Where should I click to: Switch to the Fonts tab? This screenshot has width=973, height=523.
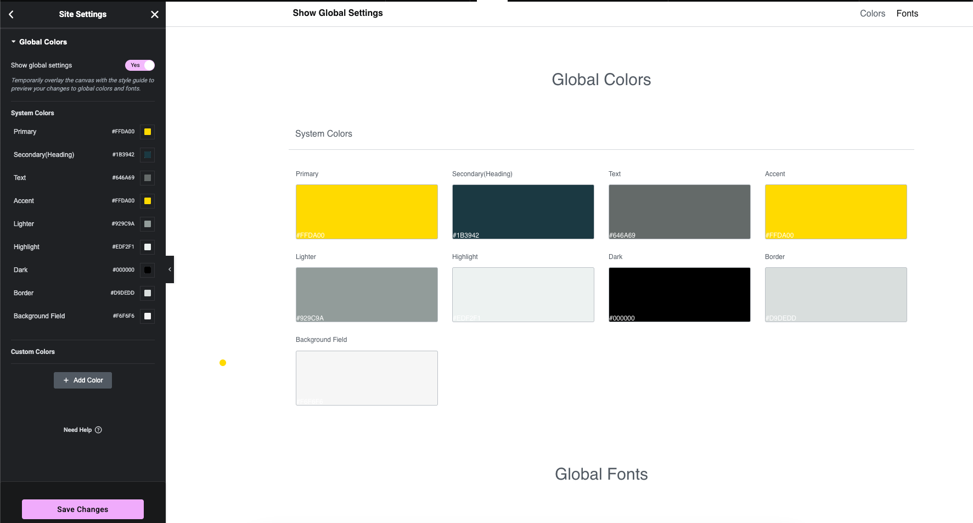tap(907, 13)
